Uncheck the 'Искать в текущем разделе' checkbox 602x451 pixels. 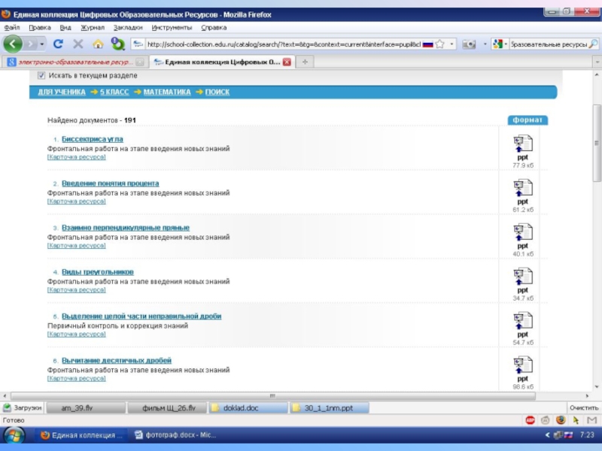point(41,76)
